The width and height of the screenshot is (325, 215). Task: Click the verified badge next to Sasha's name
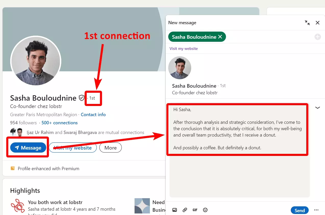(81, 98)
